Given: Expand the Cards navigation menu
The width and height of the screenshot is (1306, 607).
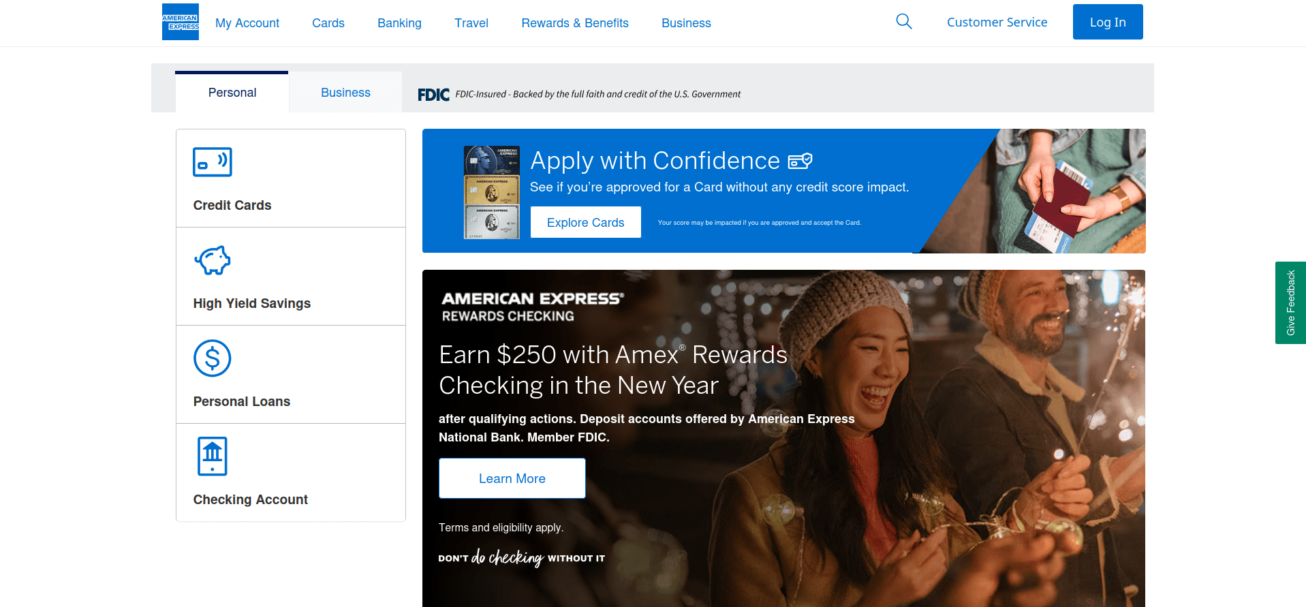Looking at the screenshot, I should click(328, 23).
